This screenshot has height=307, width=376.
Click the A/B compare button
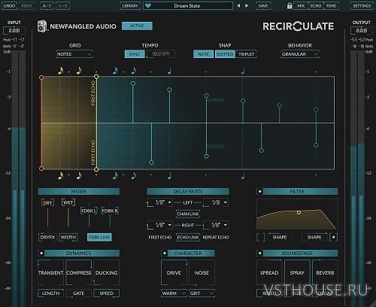pyautogui.click(x=47, y=5)
